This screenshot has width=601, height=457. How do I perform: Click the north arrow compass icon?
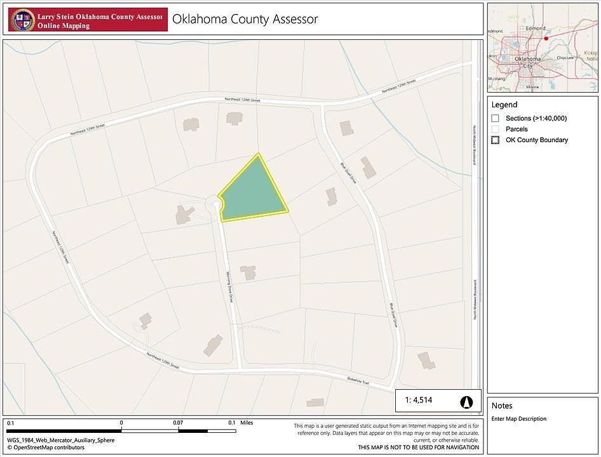click(466, 402)
